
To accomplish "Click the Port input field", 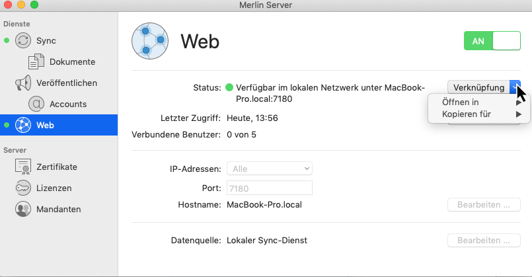I will point(270,188).
